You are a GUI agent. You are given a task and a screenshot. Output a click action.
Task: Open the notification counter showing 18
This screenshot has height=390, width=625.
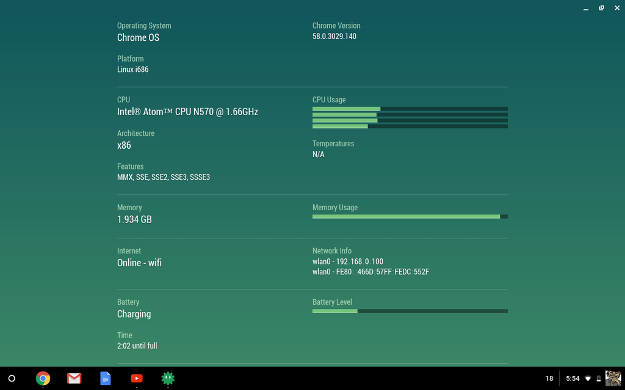[x=549, y=378]
